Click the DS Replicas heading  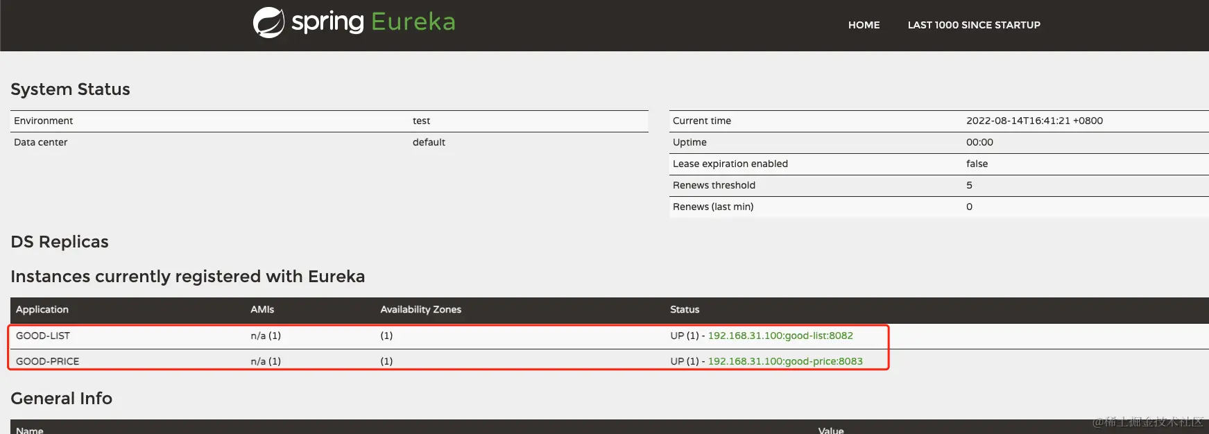click(60, 242)
